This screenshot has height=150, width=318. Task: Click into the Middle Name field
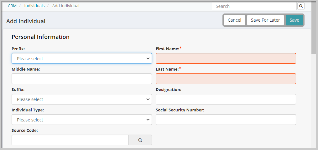[x=82, y=79]
